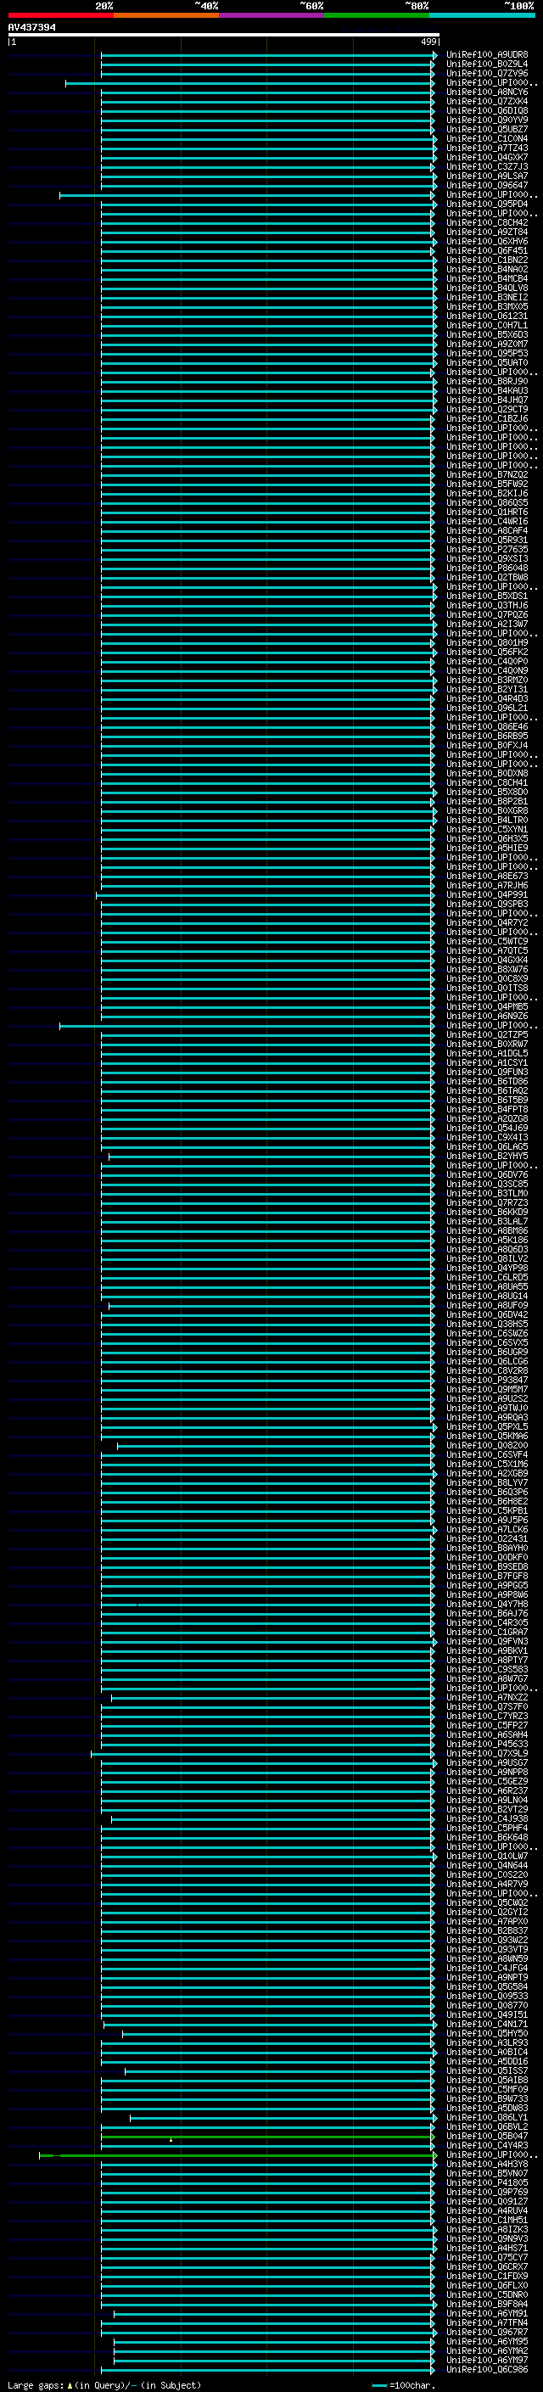Click hit label UniRef100_B9SED8
Screen dimensions: 543x2392
coord(487,1566)
